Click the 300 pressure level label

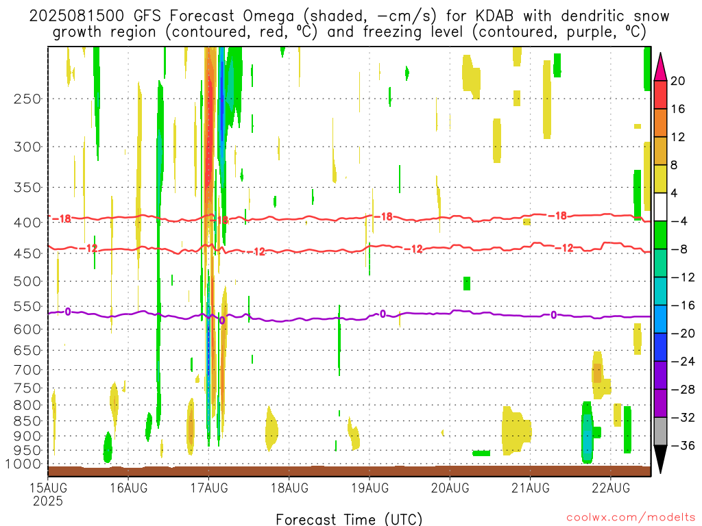click(27, 147)
